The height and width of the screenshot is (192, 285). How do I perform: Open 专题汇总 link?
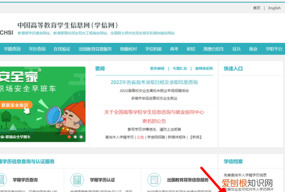(180, 68)
